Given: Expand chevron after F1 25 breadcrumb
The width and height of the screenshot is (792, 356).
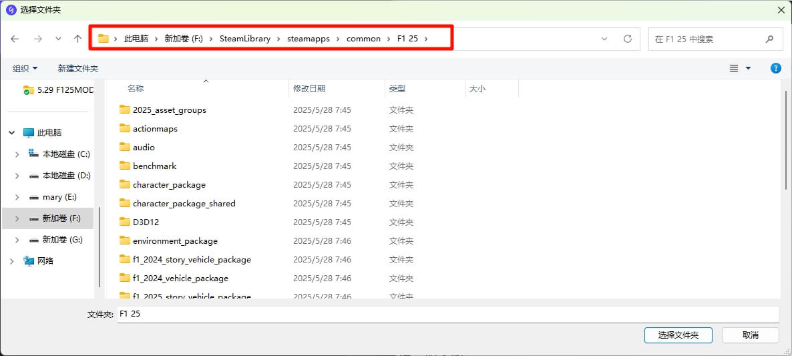Looking at the screenshot, I should pos(426,39).
